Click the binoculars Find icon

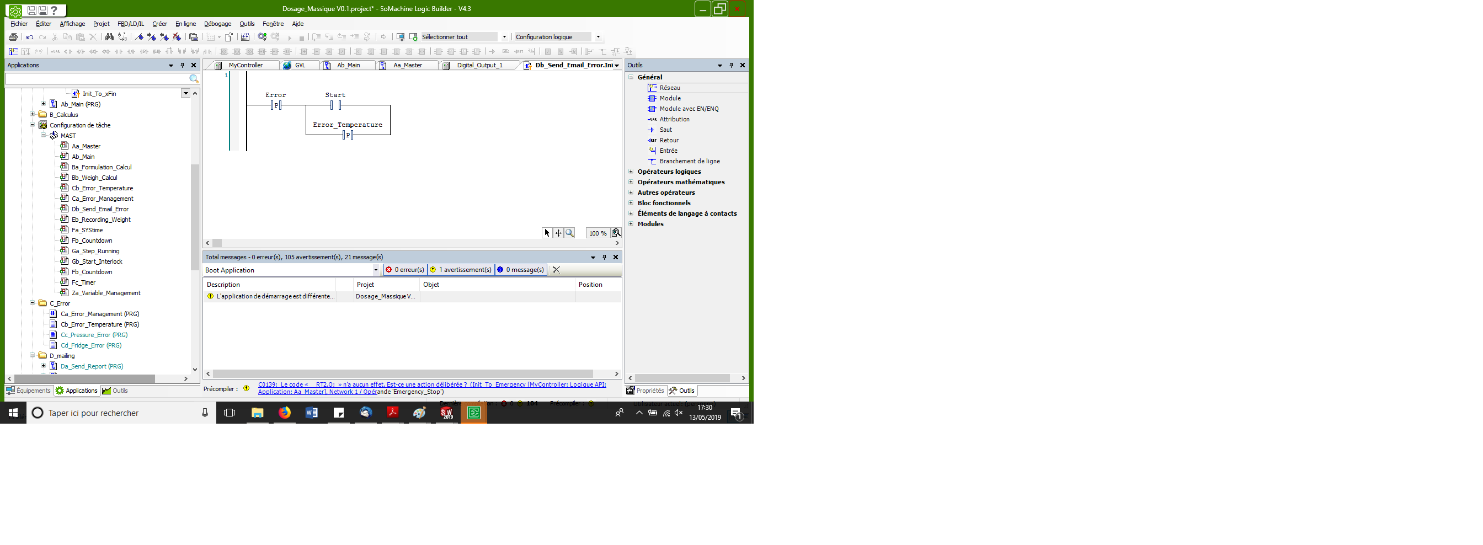[109, 37]
